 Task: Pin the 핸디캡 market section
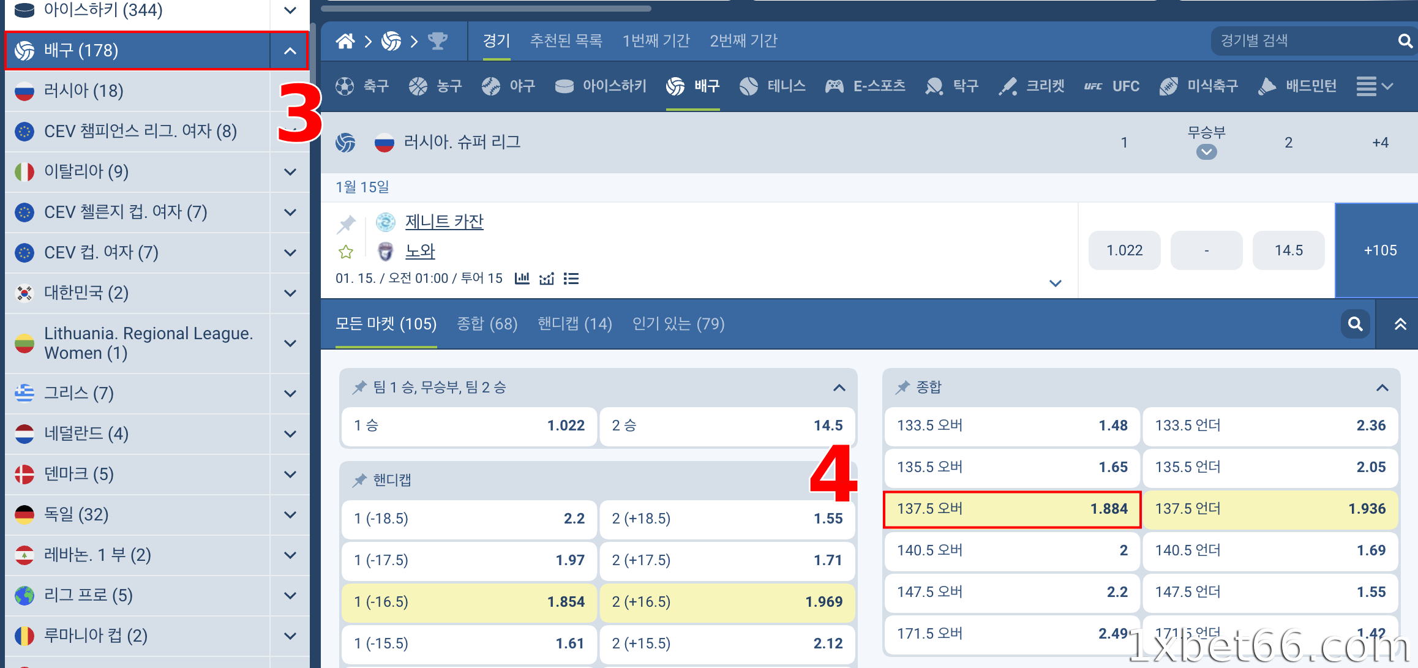pos(359,480)
